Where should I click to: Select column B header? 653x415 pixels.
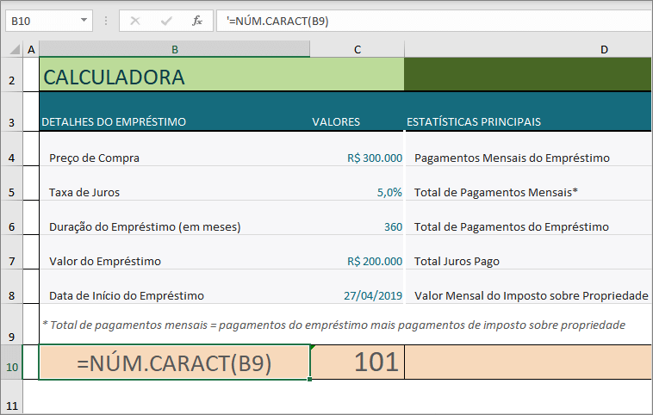[175, 50]
